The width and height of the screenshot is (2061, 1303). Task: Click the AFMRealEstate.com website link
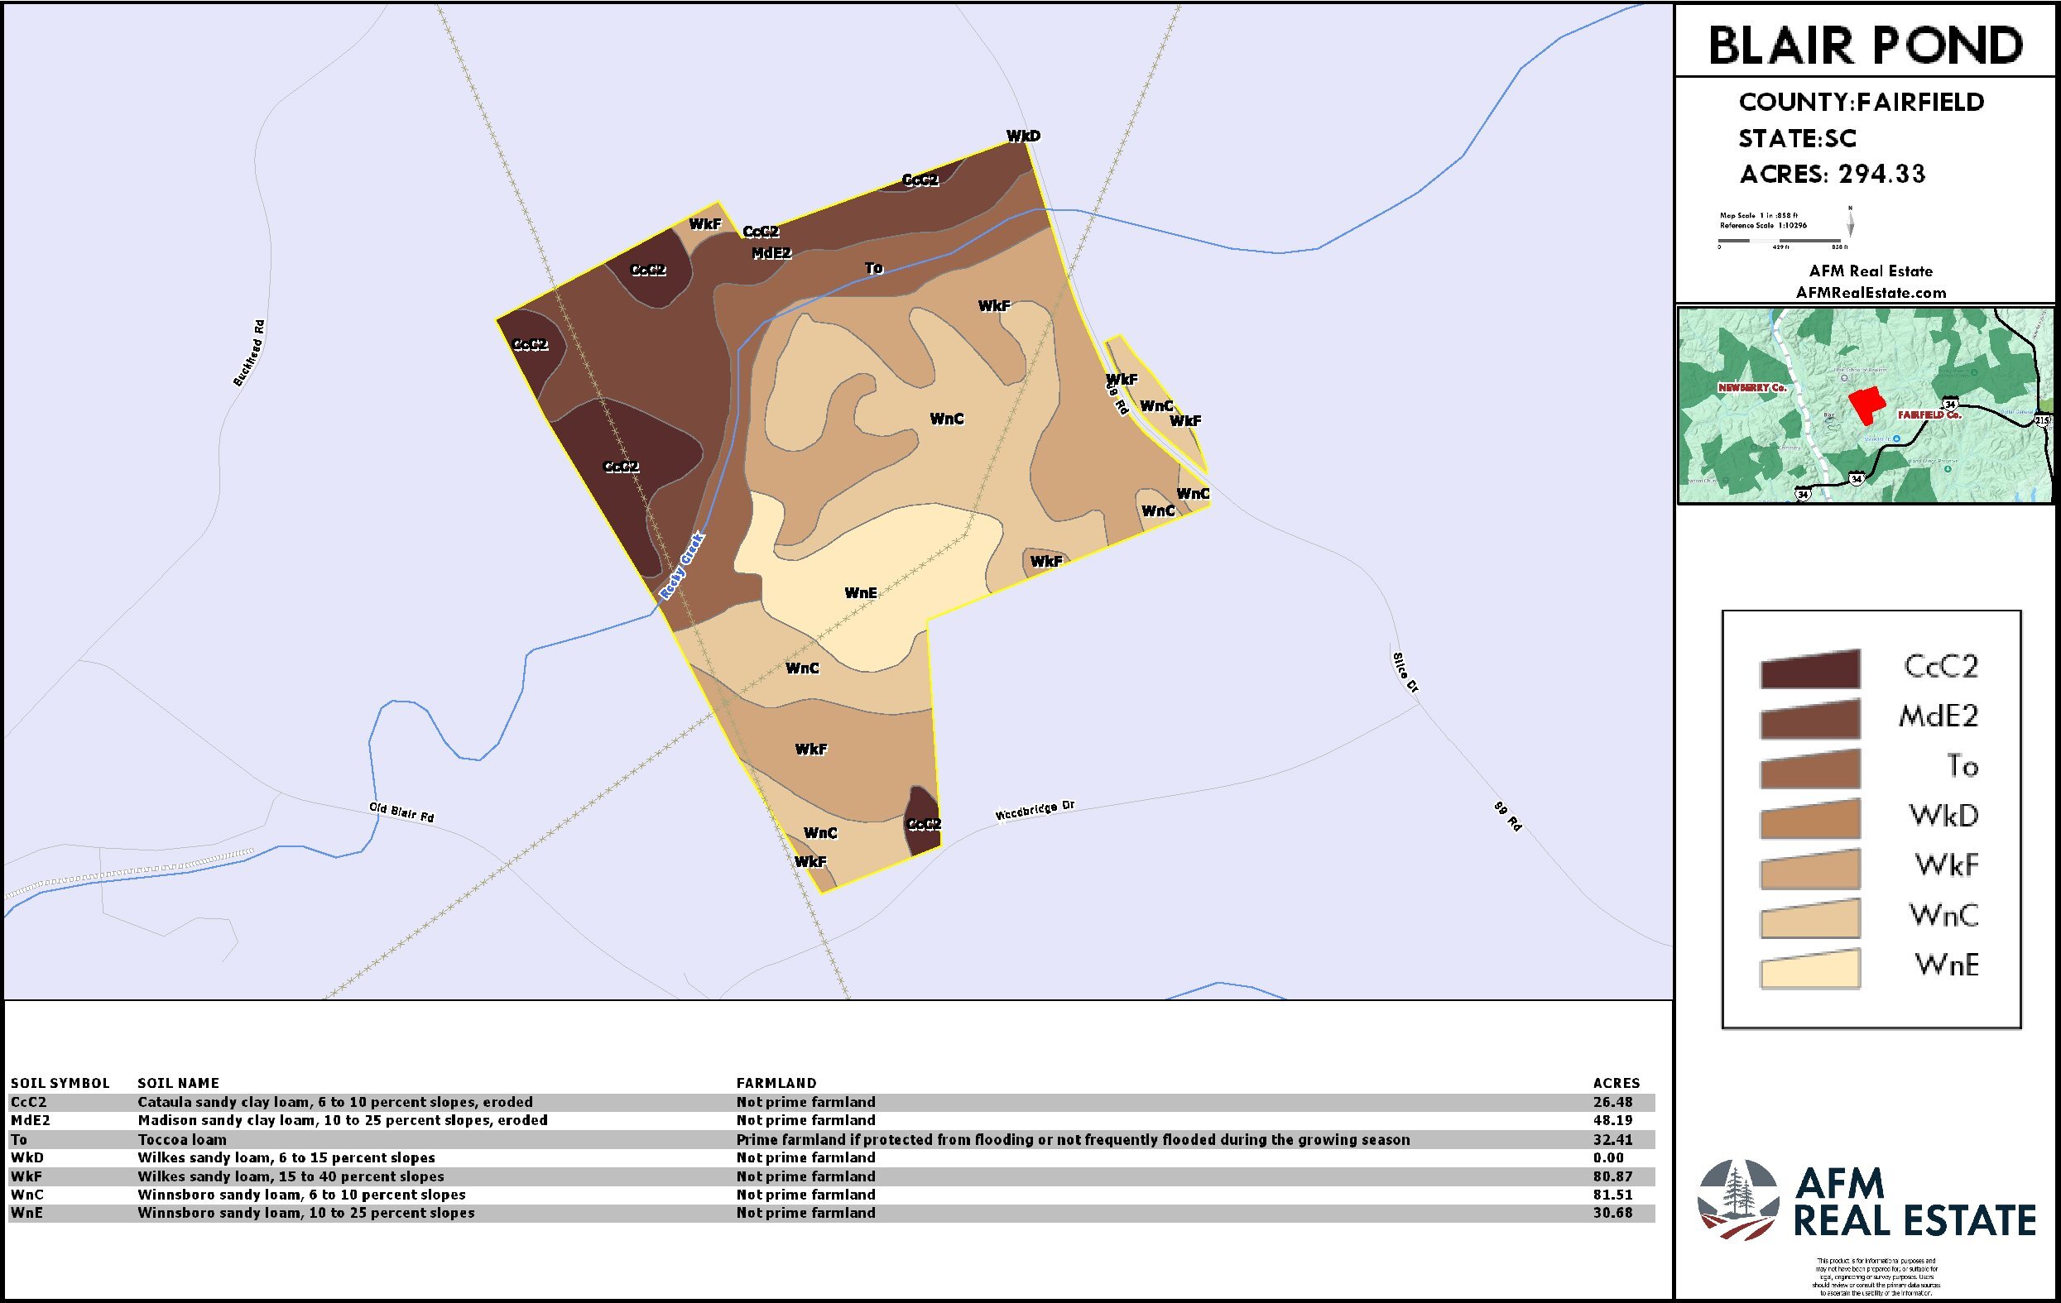click(1870, 293)
